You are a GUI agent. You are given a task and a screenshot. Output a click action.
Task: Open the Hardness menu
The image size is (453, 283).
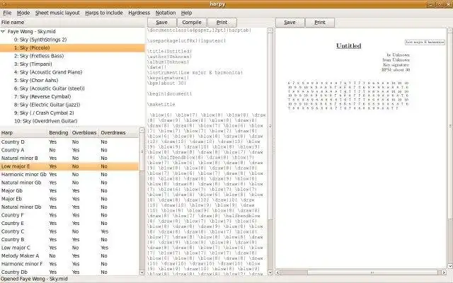[x=139, y=13]
